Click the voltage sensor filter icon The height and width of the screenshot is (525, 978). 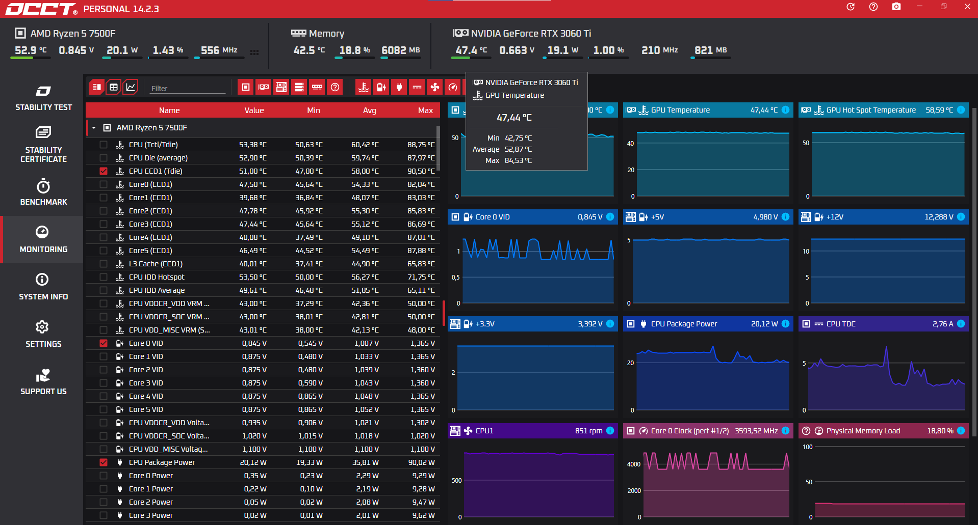point(381,87)
